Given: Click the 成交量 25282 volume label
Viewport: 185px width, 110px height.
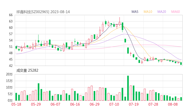Looking at the screenshot, I should [27, 70].
